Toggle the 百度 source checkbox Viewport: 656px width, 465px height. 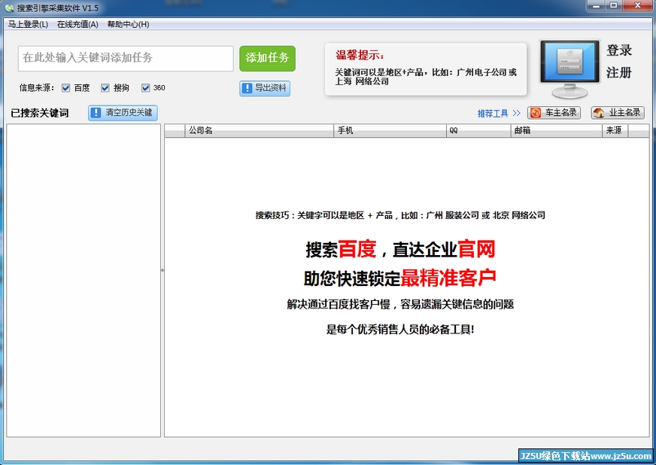(x=65, y=88)
